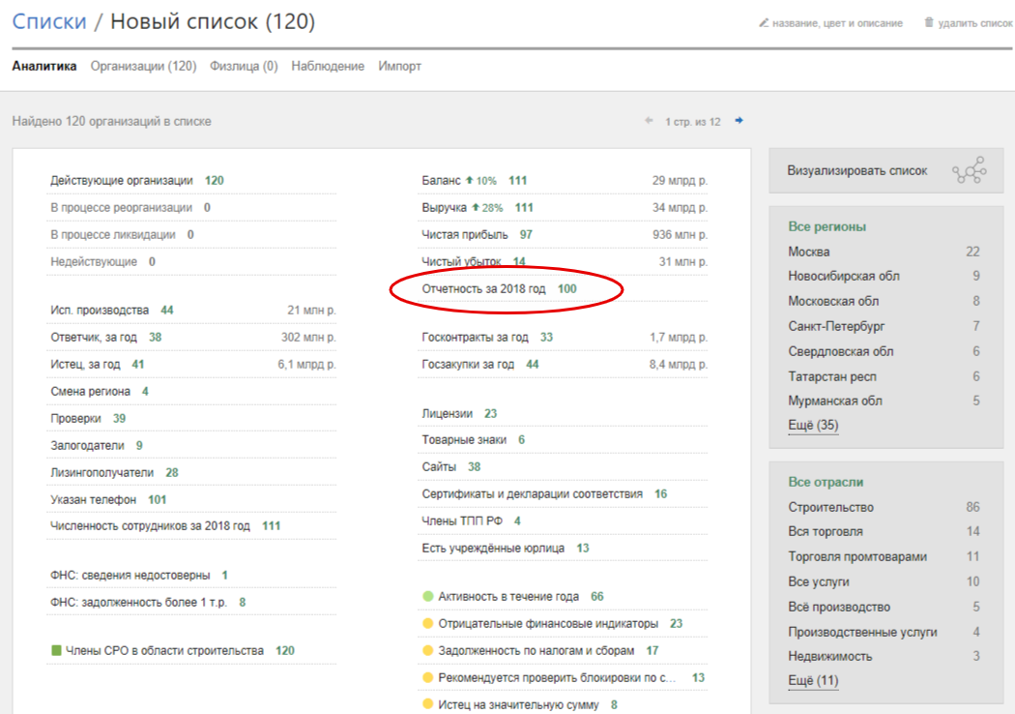Expand more regions via Ещё (35)
Screen dimensions: 1015x714
[x=813, y=425]
